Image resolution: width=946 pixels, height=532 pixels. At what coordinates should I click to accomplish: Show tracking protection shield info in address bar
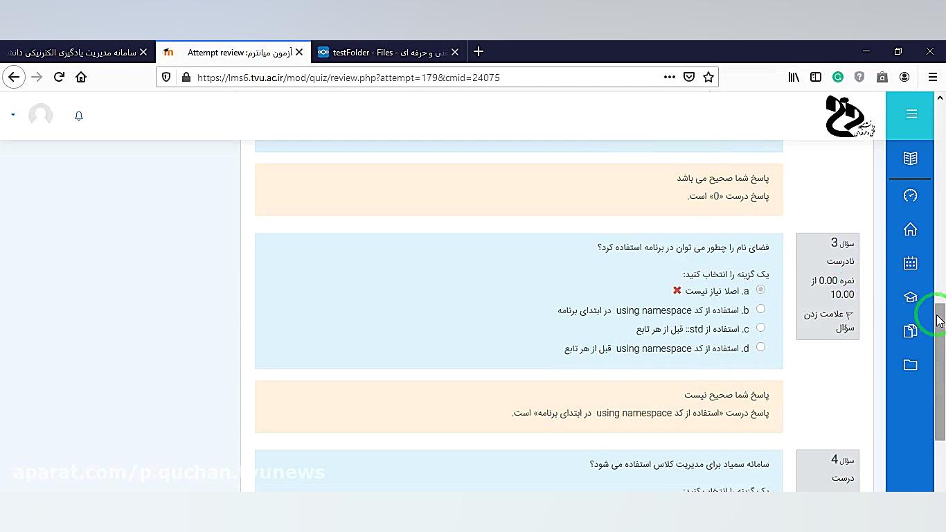click(166, 77)
